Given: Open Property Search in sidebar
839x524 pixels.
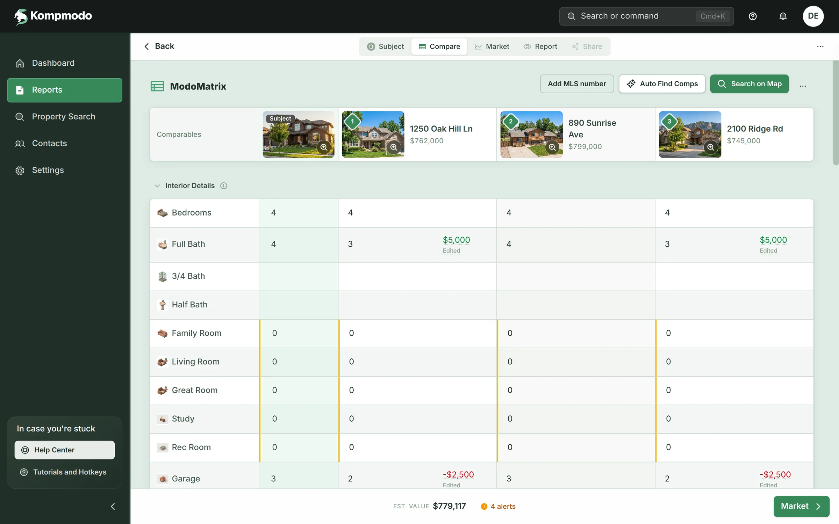Looking at the screenshot, I should (65, 117).
